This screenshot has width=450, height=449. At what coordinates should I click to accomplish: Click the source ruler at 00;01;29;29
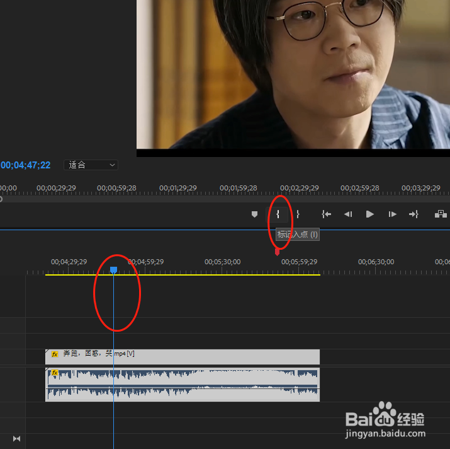pyautogui.click(x=178, y=188)
